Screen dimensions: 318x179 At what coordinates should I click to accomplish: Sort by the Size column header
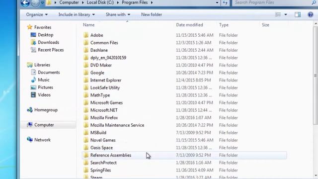(x=265, y=25)
